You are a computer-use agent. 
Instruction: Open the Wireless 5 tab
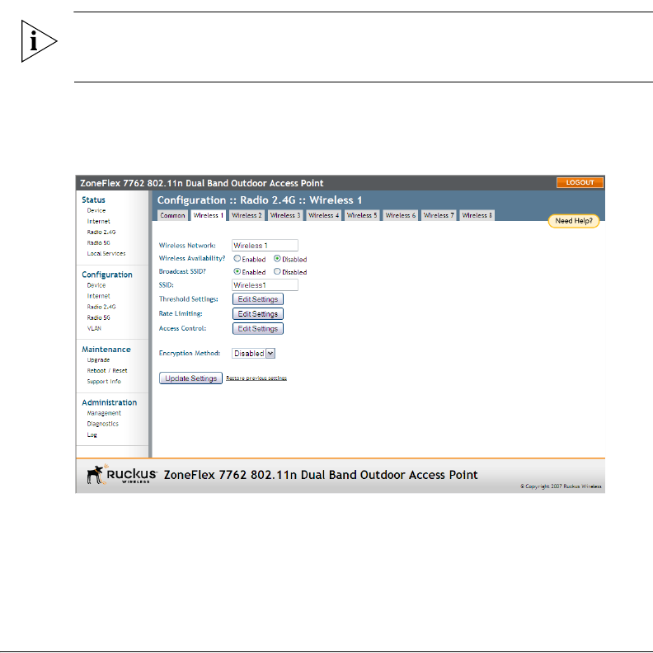point(362,215)
